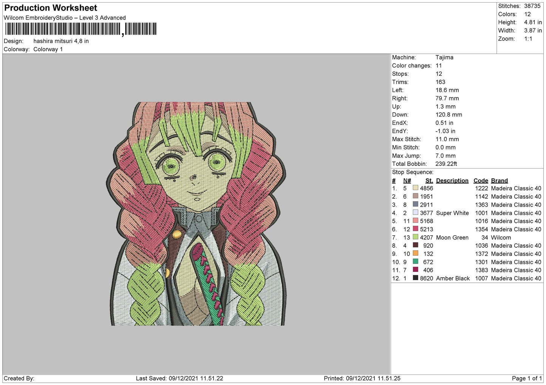The height and width of the screenshot is (385, 546).
Task: Click the Color changes value 11
Action: [439, 66]
